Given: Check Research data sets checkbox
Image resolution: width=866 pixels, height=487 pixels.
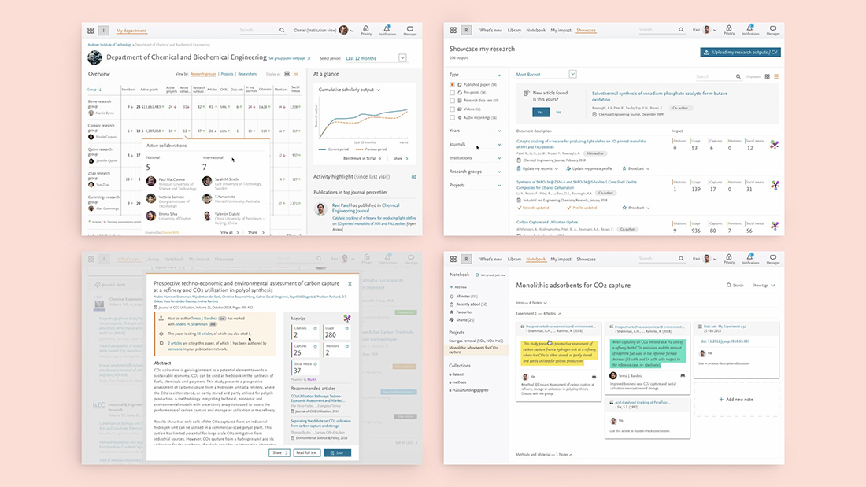Looking at the screenshot, I should click(453, 101).
